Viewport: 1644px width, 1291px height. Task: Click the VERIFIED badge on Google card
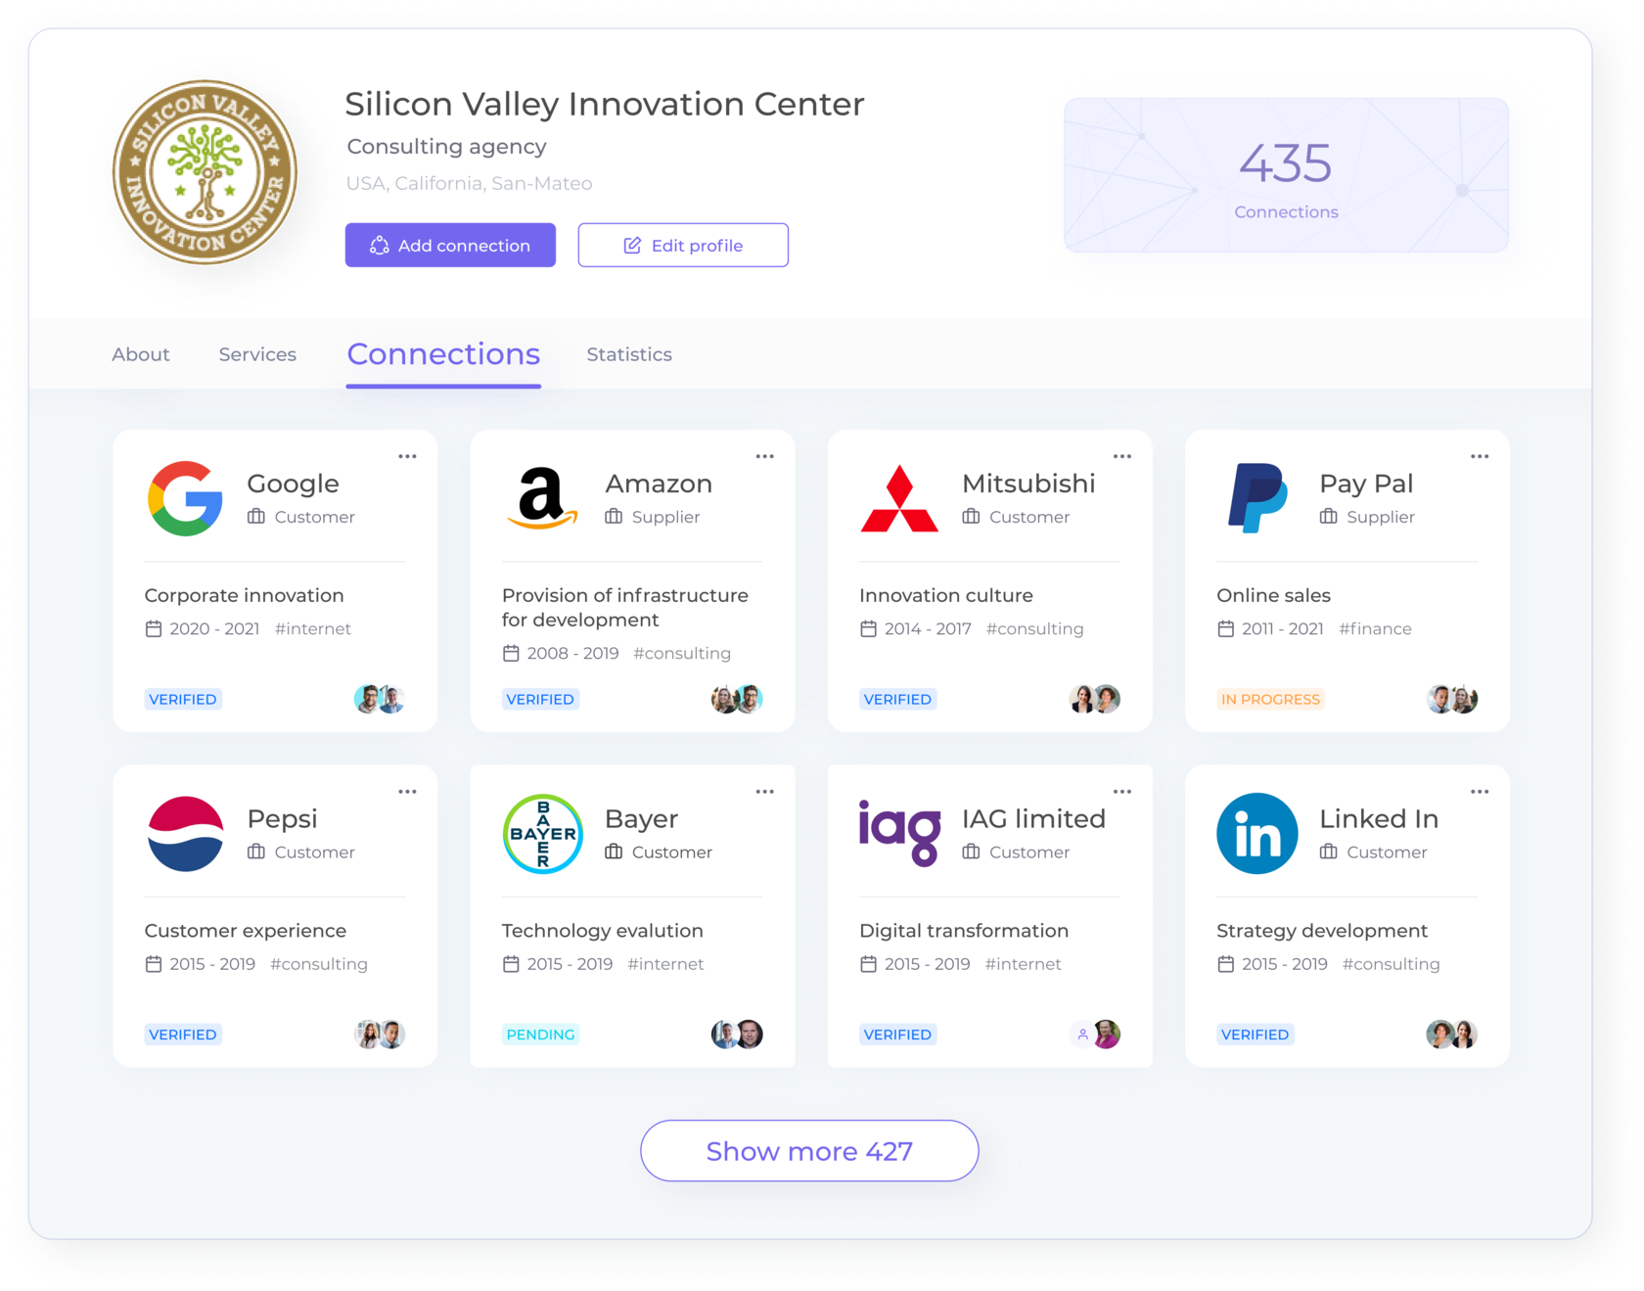[x=183, y=699]
